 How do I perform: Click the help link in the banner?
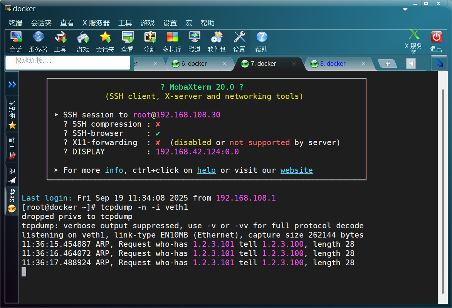coord(207,170)
